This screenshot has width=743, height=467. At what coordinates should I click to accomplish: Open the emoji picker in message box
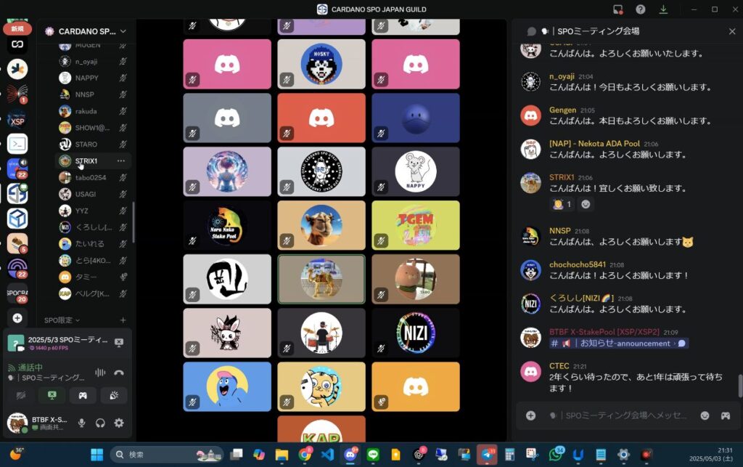(x=705, y=415)
